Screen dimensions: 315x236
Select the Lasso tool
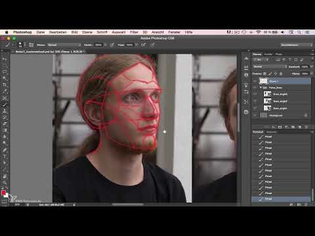[5, 71]
